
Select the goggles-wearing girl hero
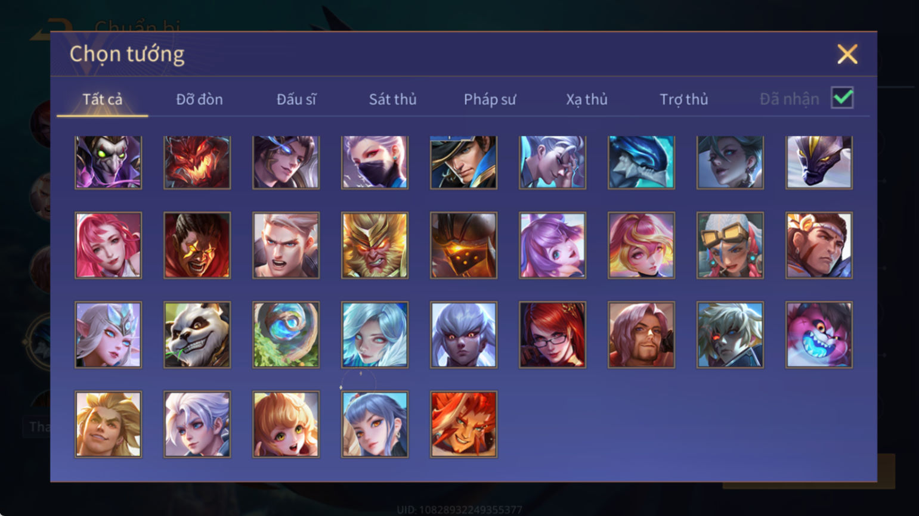[730, 245]
